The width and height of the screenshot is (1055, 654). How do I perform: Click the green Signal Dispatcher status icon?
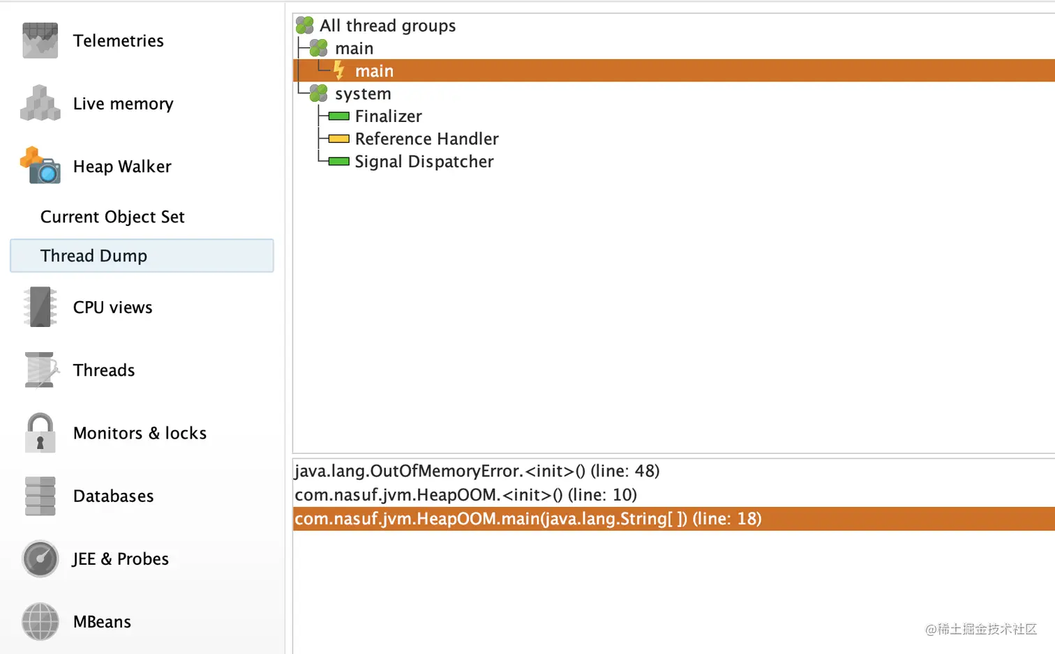[x=339, y=162]
